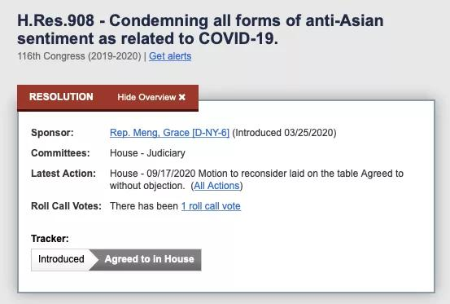Image resolution: width=450 pixels, height=304 pixels.
Task: Click the Introduced 03/25/2020 date text
Action: coord(284,133)
